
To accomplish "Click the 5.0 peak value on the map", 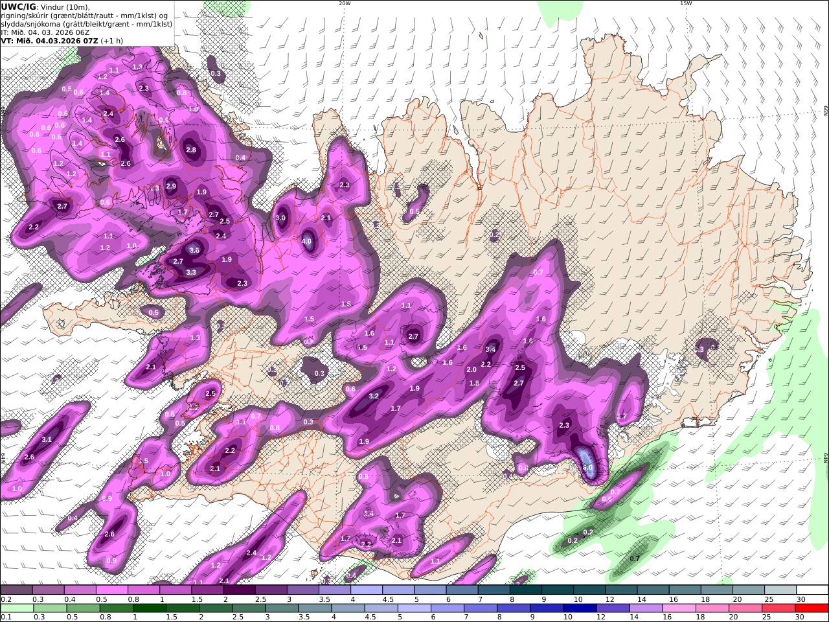I will (588, 467).
